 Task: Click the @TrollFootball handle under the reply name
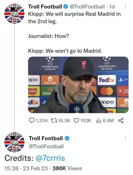tap(46, 147)
